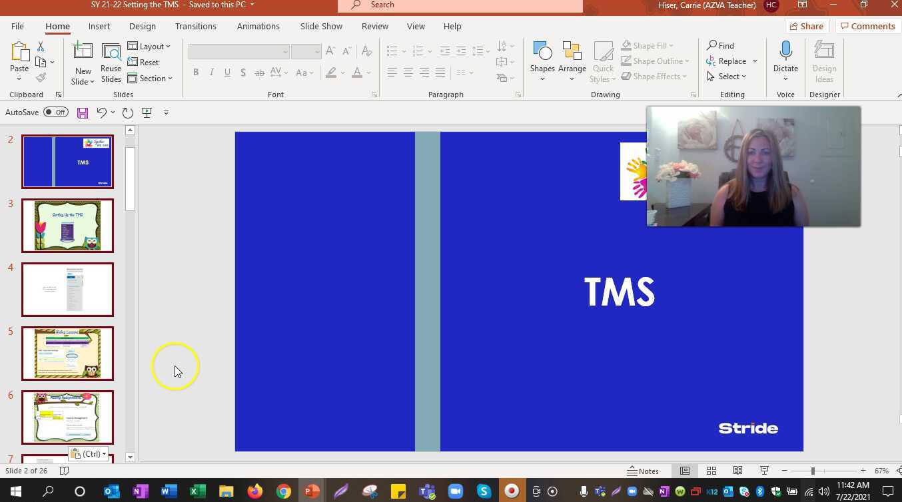Click the Undo icon

point(101,112)
